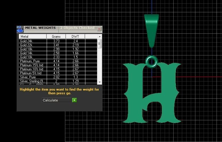Screen dimensions: 222x142
Task: Click the 2.99 grams value
Action: coord(56,49)
